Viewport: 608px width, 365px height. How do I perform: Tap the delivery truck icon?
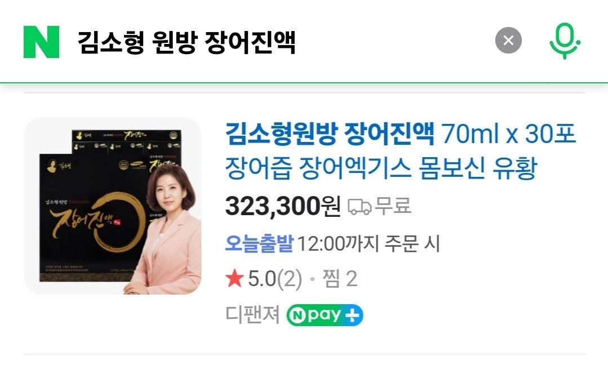click(x=360, y=207)
